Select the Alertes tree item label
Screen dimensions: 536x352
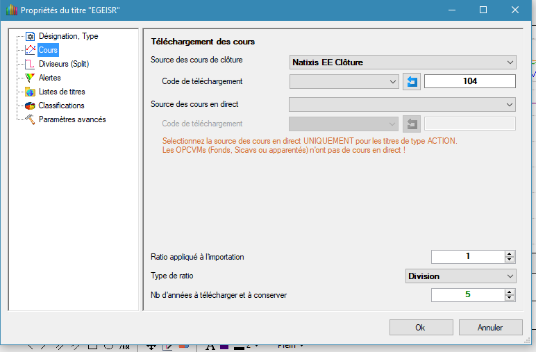[49, 78]
